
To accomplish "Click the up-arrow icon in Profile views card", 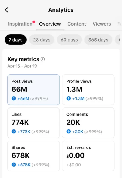I will (x=68, y=98).
